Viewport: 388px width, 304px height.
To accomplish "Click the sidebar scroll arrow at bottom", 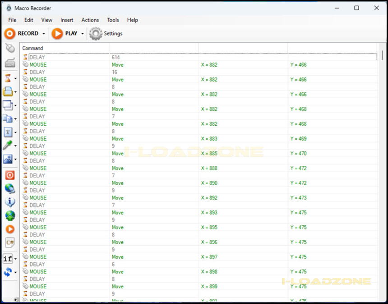I will [15, 300].
